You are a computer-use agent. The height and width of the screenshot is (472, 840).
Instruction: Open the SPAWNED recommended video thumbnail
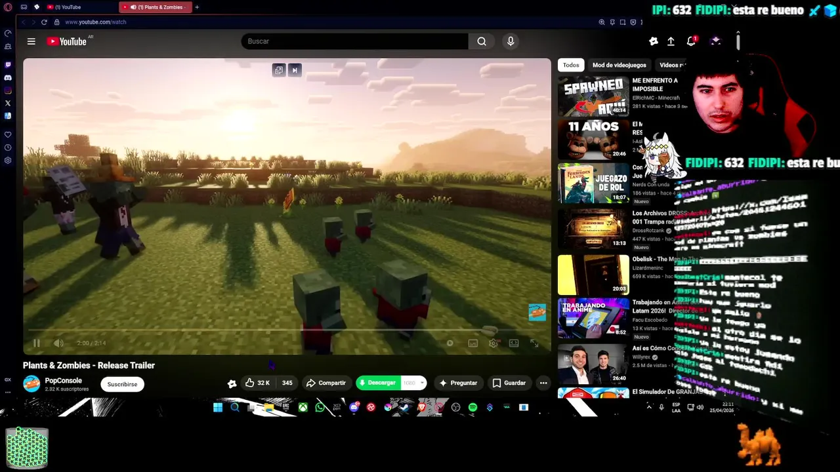593,96
